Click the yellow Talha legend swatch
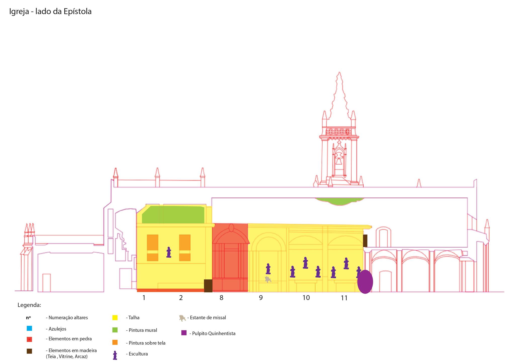The height and width of the screenshot is (364, 515). click(x=115, y=317)
